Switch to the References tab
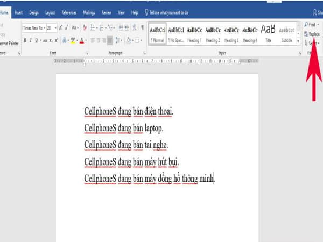323x242 pixels. coord(69,12)
